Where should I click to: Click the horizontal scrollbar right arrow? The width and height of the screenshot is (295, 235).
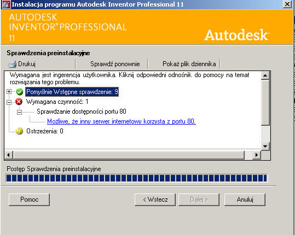point(257,155)
